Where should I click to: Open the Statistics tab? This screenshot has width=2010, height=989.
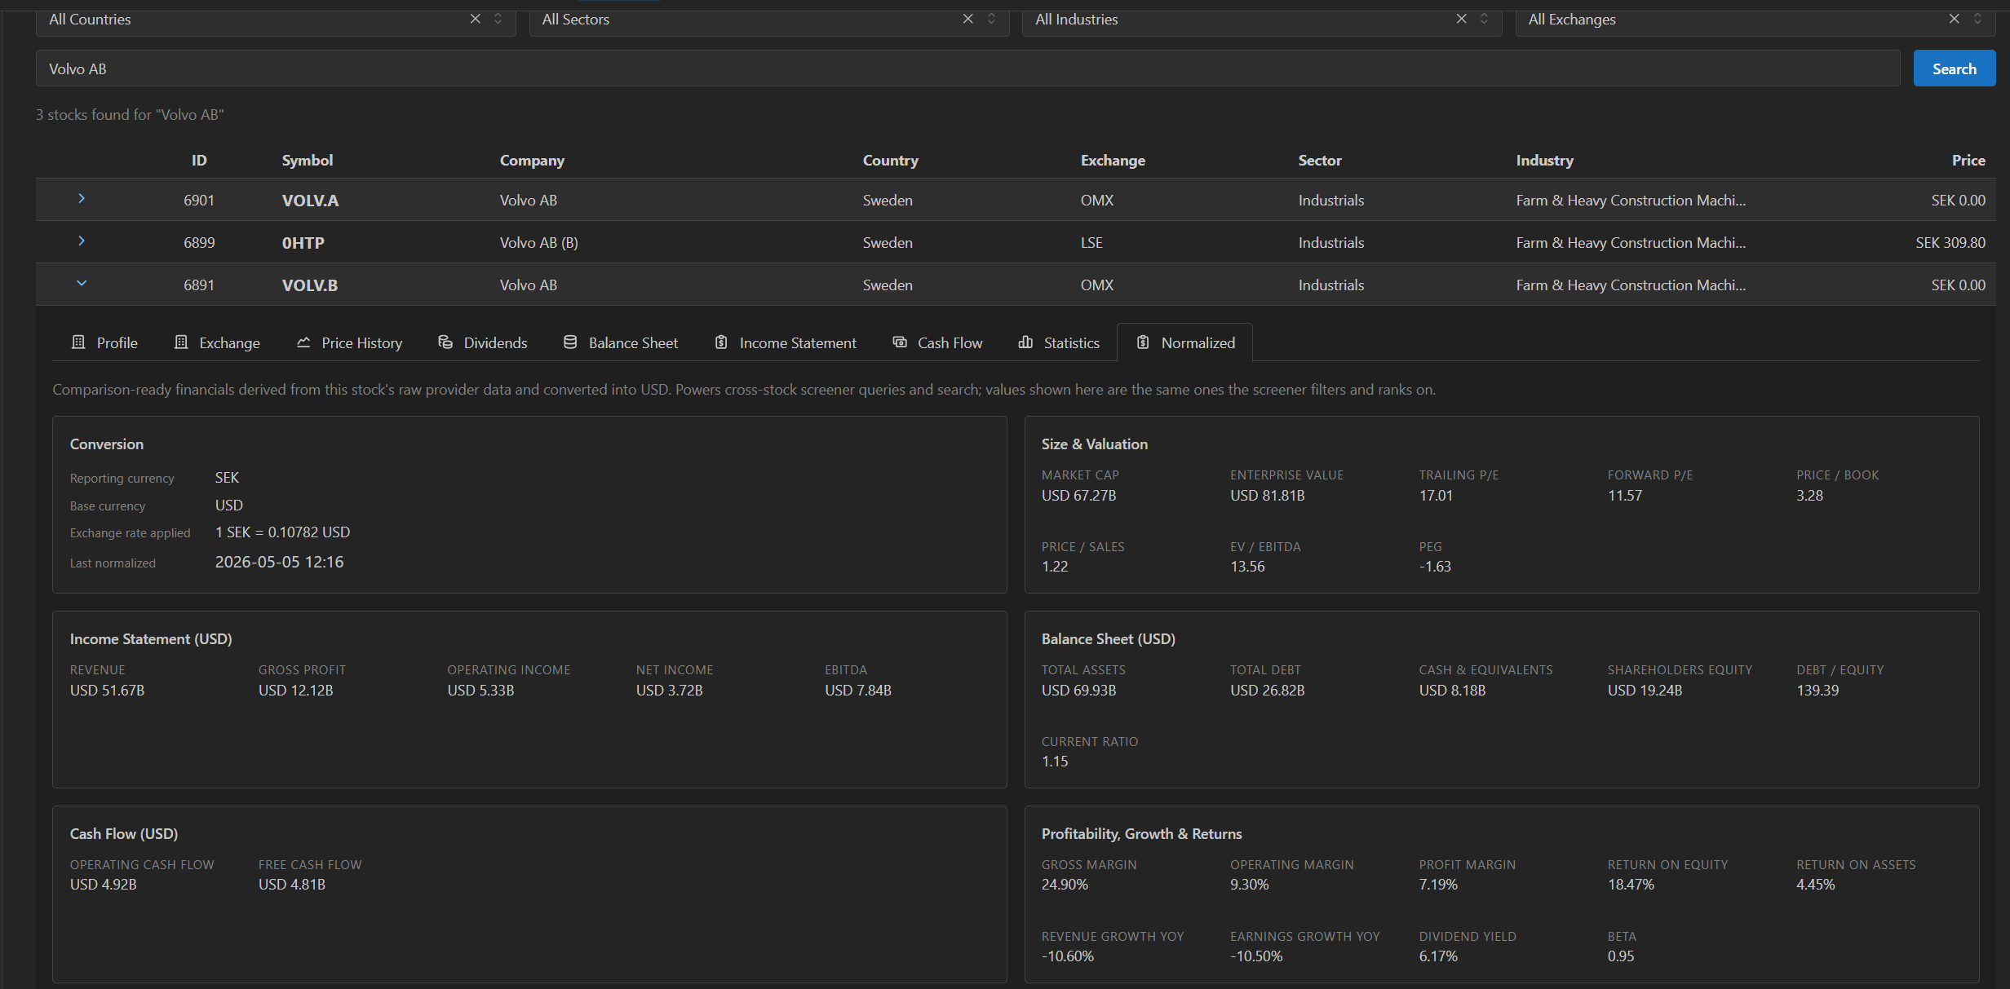tap(1059, 343)
